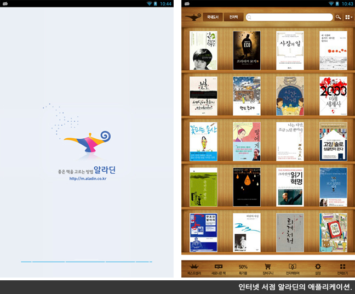
Task: Tap the notification icon in left status bar
Action: [5, 3]
